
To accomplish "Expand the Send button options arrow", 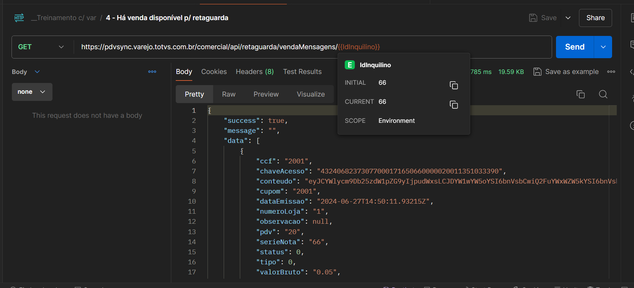I will (x=603, y=47).
